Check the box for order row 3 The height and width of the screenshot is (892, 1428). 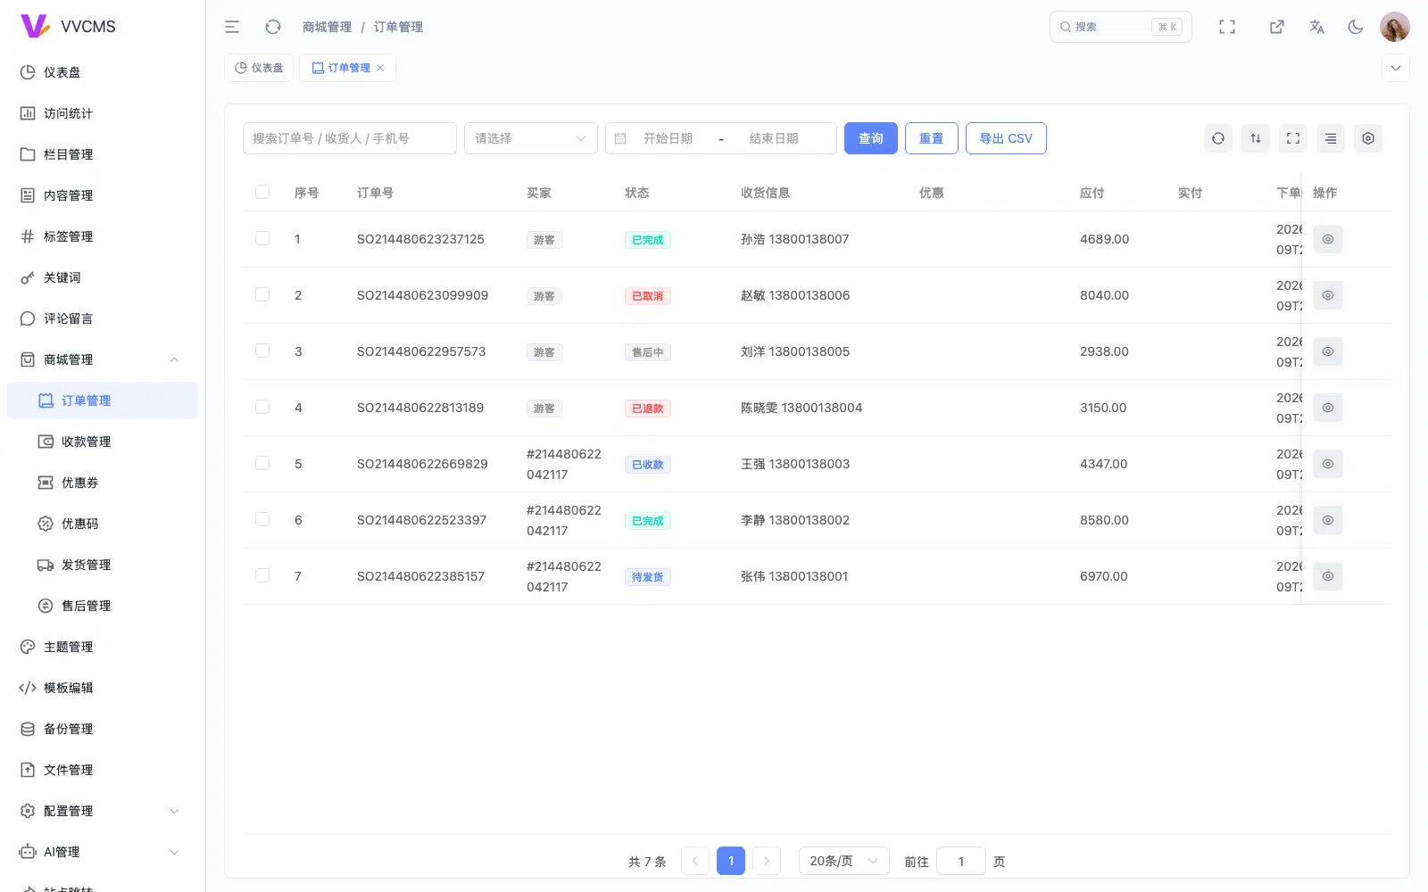[x=262, y=351]
